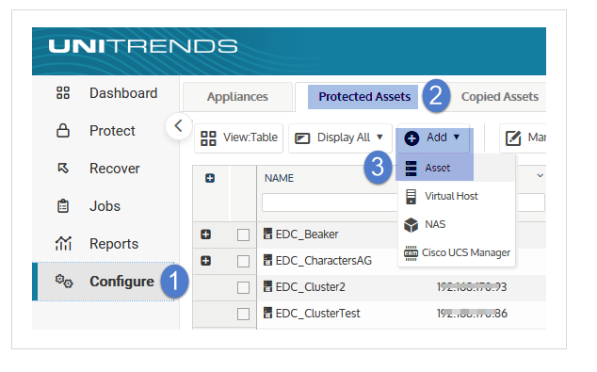
Task: Open Jobs clipboard icon
Action: 63,205
